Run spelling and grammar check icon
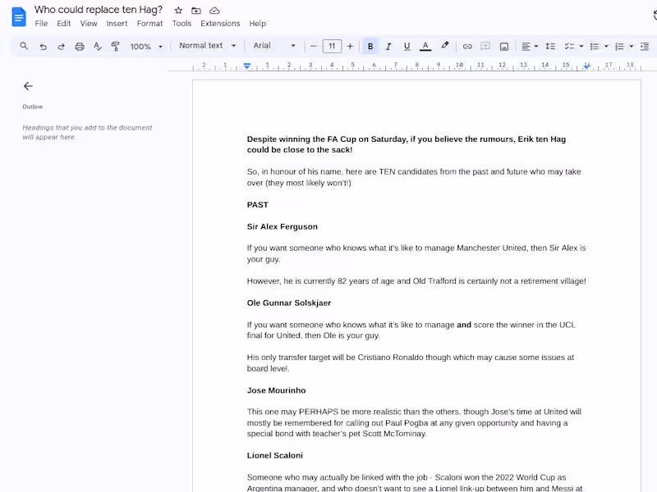 [97, 47]
